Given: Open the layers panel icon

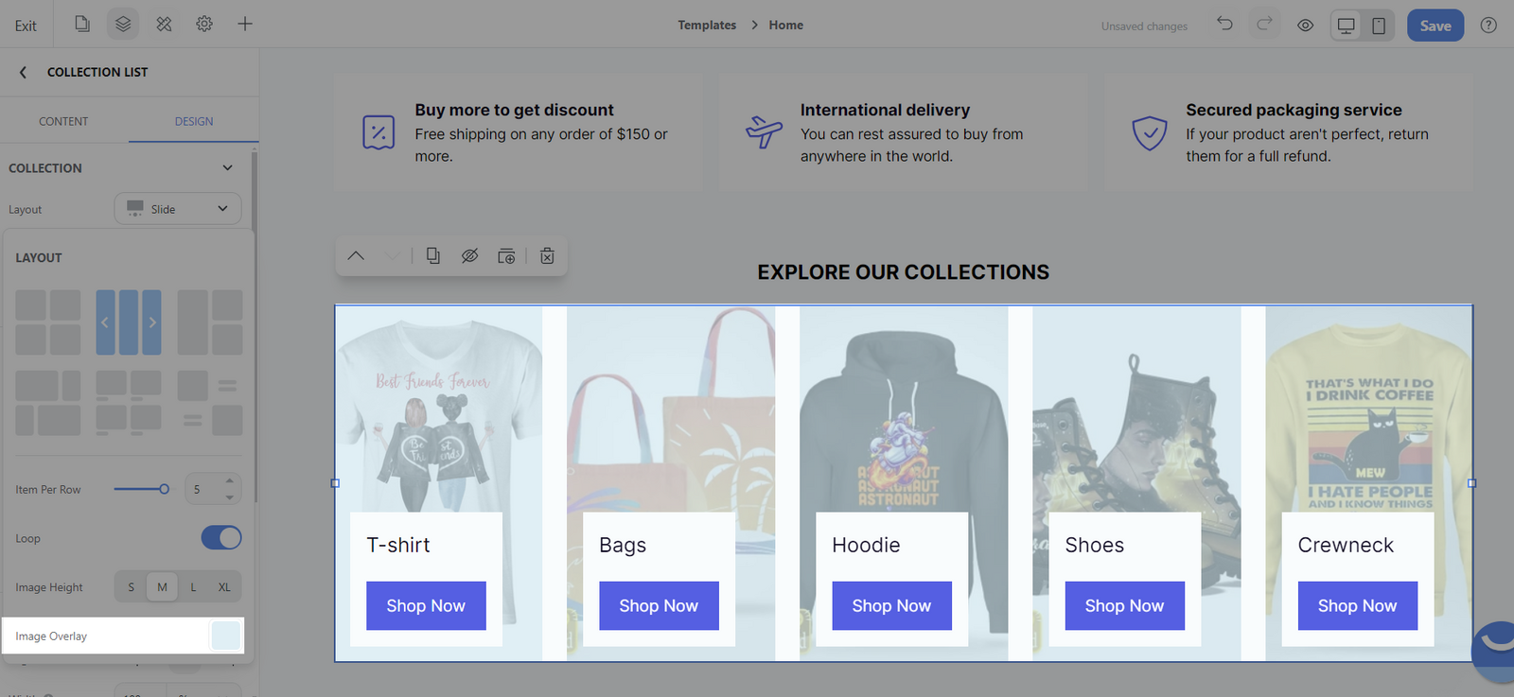Looking at the screenshot, I should [x=123, y=25].
